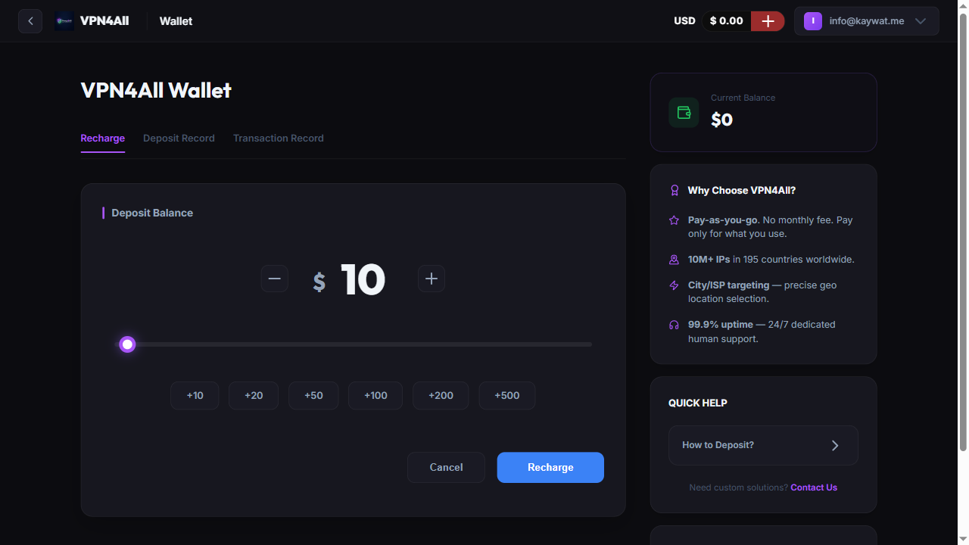Increase deposit amount with plus button
Image resolution: width=969 pixels, height=545 pixels.
[432, 279]
